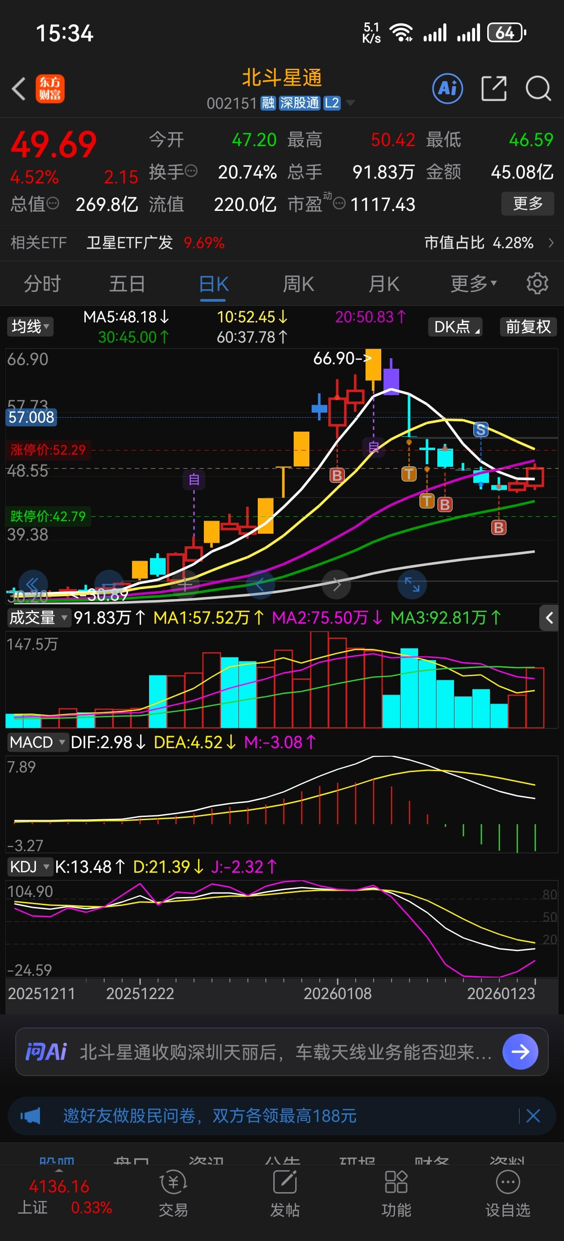Jump to earliest with double-left arrow
Viewport: 564px width, 1241px height.
click(33, 585)
